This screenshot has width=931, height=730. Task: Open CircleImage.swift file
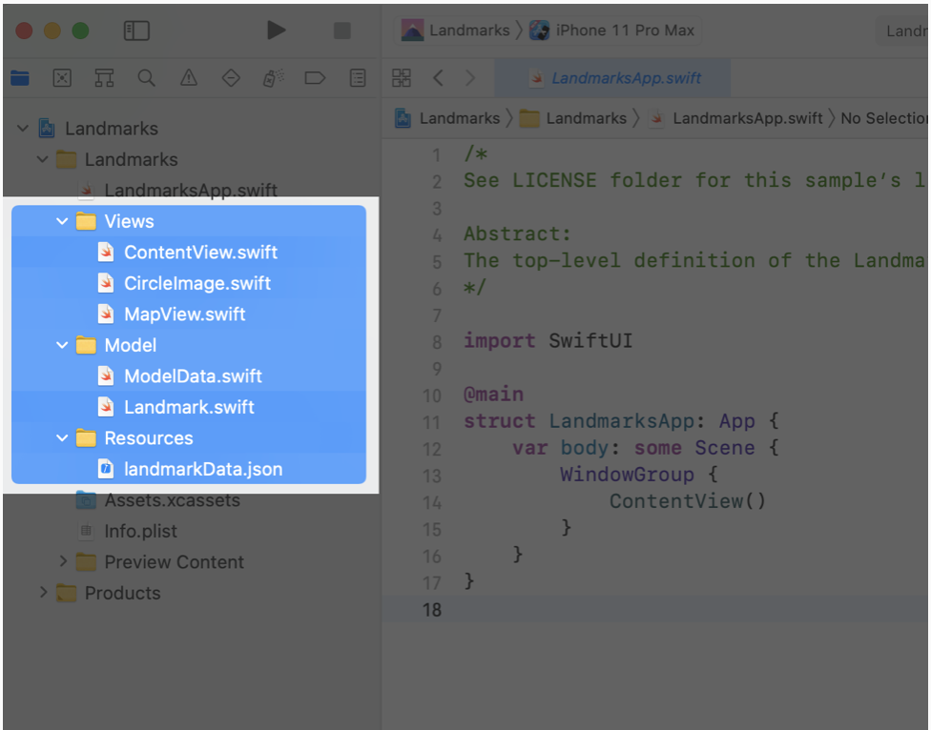[x=189, y=283]
